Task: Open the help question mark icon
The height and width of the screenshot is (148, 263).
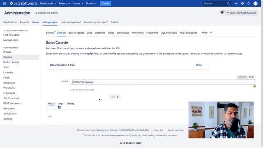Action: (x=242, y=3)
